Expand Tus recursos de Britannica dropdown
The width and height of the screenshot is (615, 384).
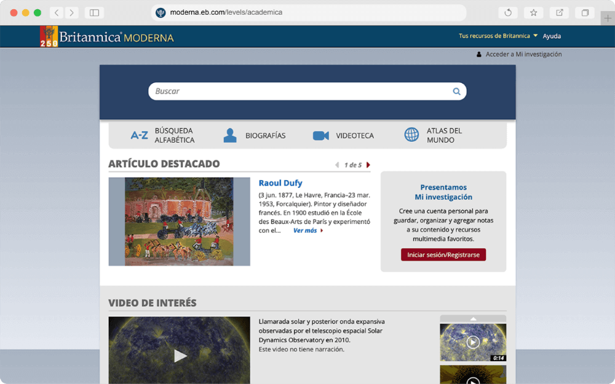498,36
